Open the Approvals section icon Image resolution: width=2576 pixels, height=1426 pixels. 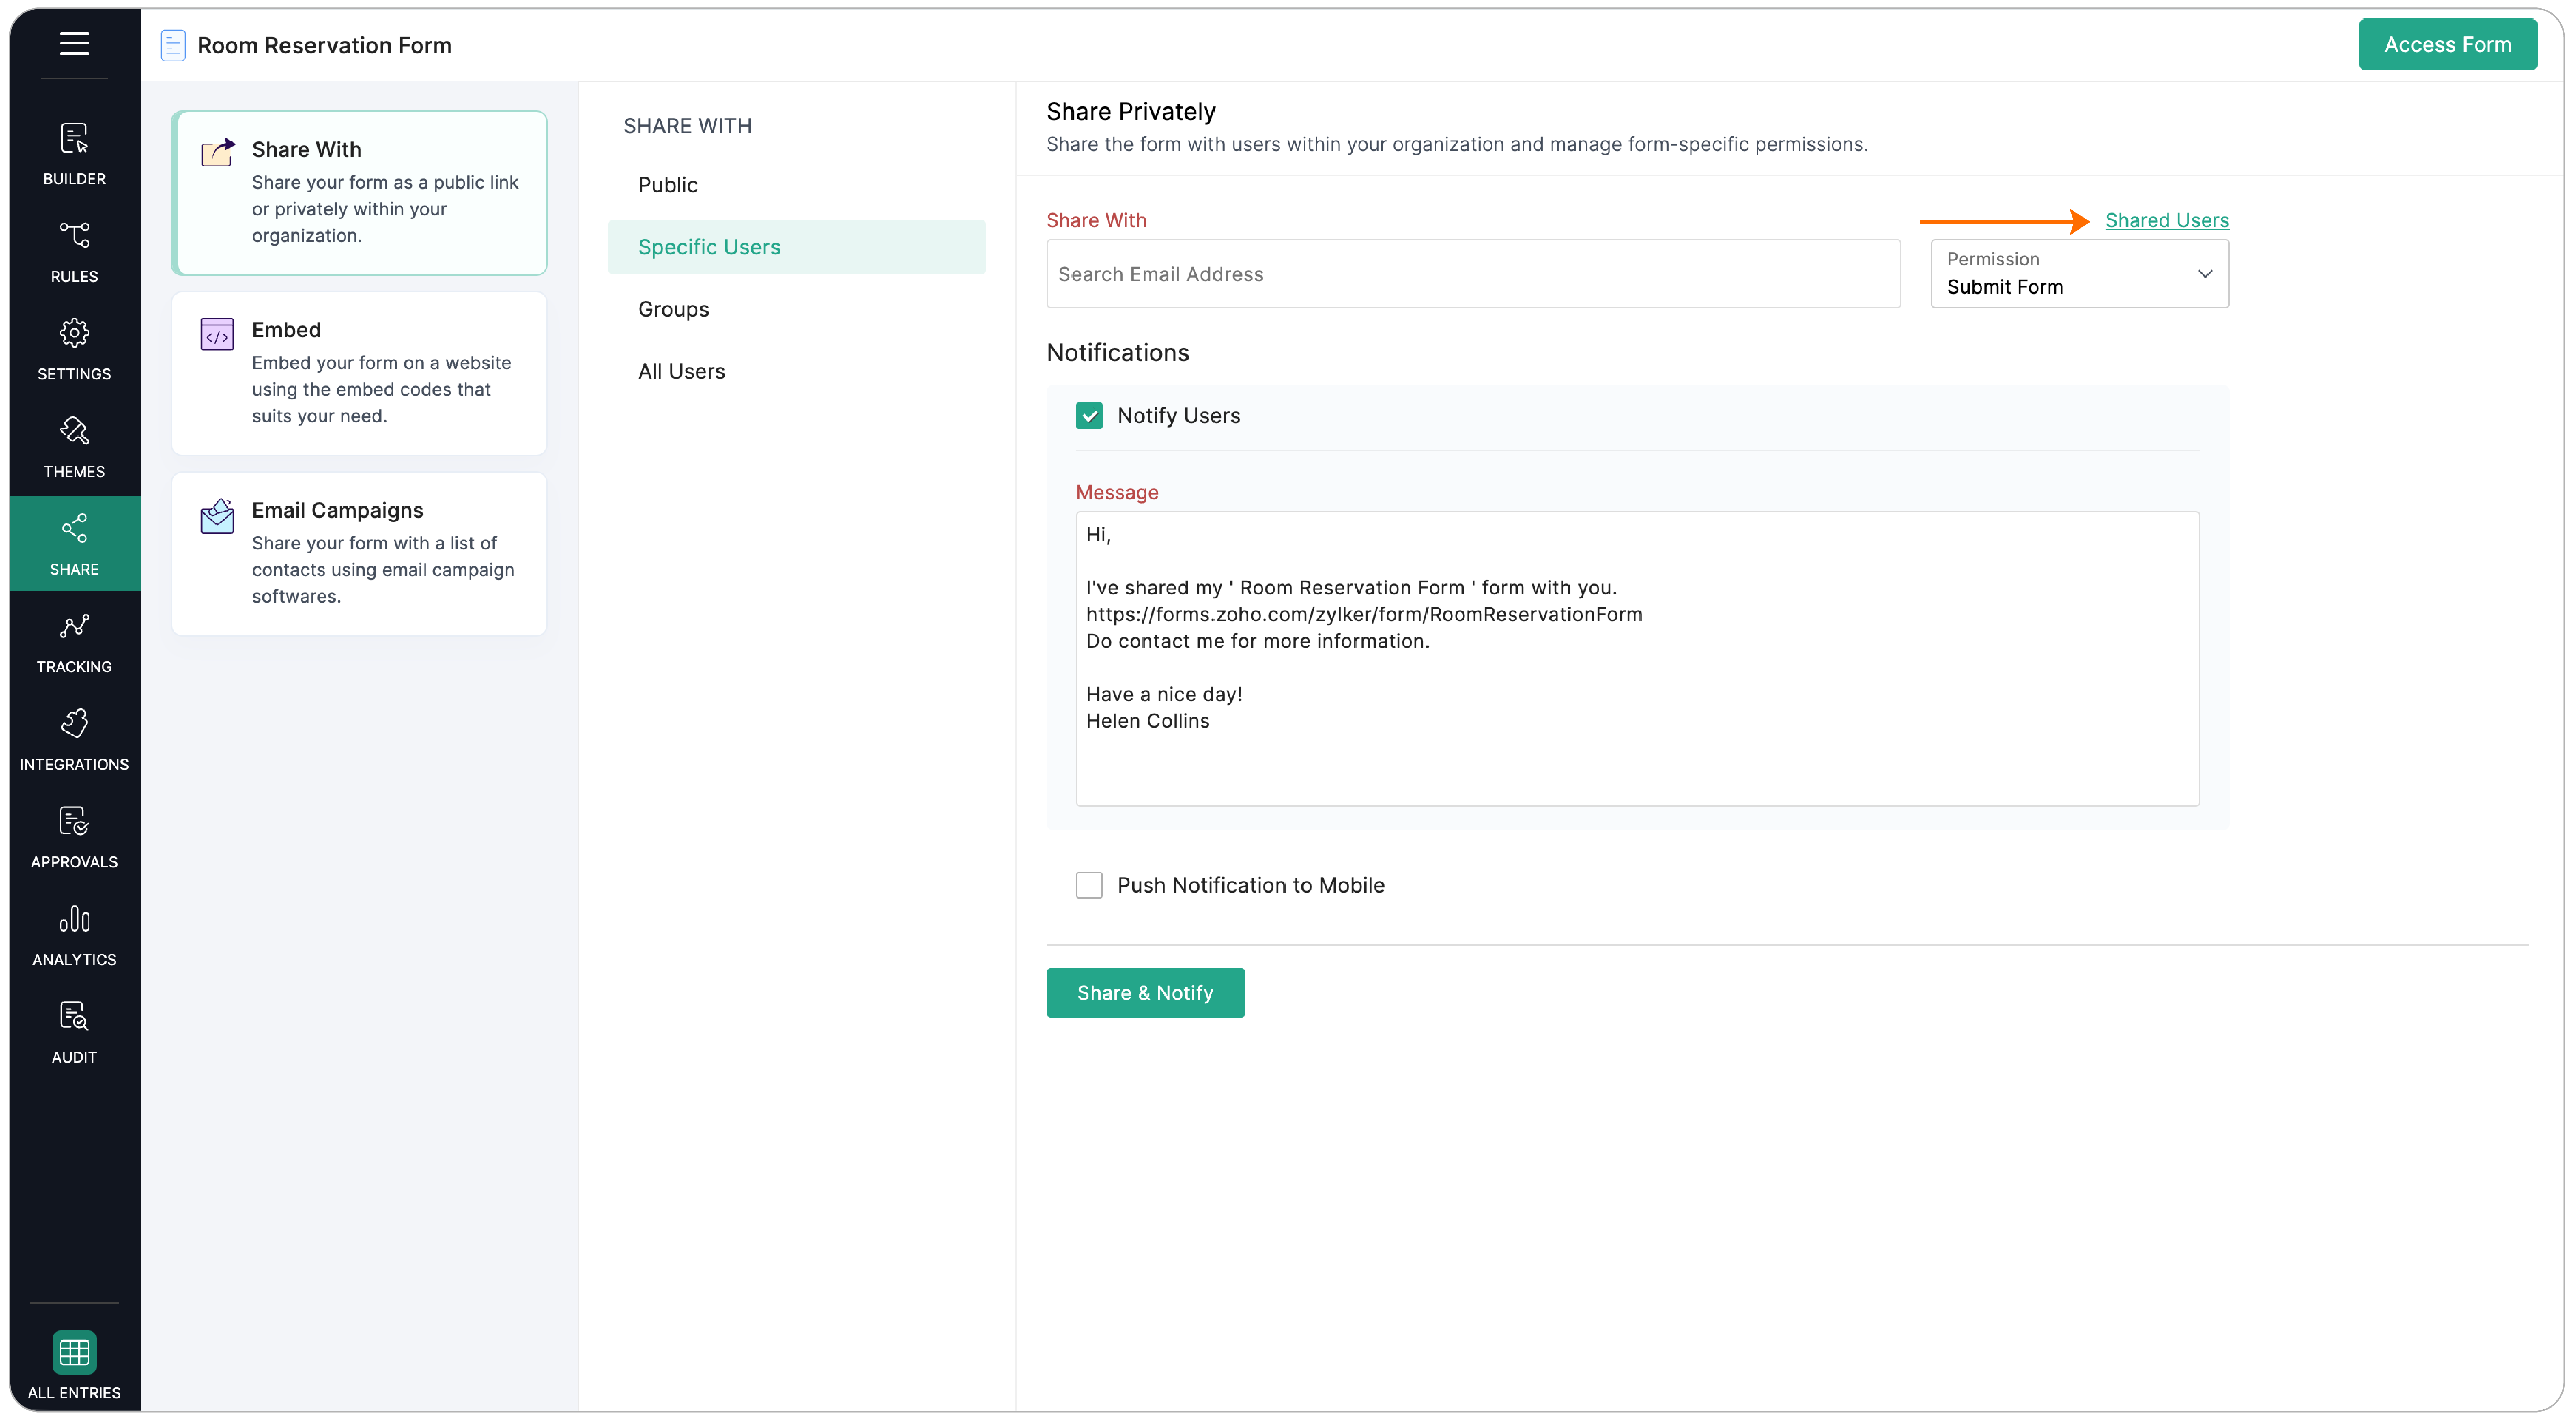pos(74,821)
